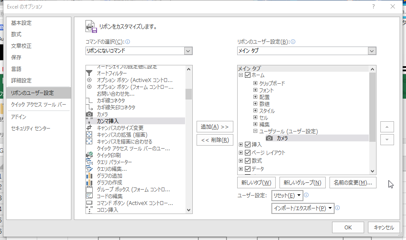Uncheck the 数式 tab checkbox
The image size is (406, 240).
click(247, 161)
